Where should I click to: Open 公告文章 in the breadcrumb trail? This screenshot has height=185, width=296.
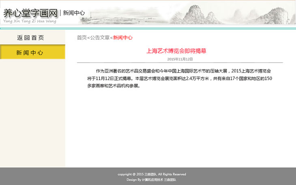tap(100, 38)
